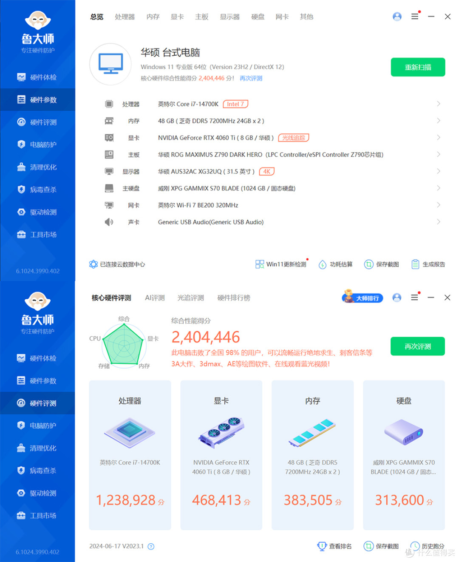Open 硬件参数 in the lower window sidebar
The height and width of the screenshot is (562, 459).
click(37, 381)
